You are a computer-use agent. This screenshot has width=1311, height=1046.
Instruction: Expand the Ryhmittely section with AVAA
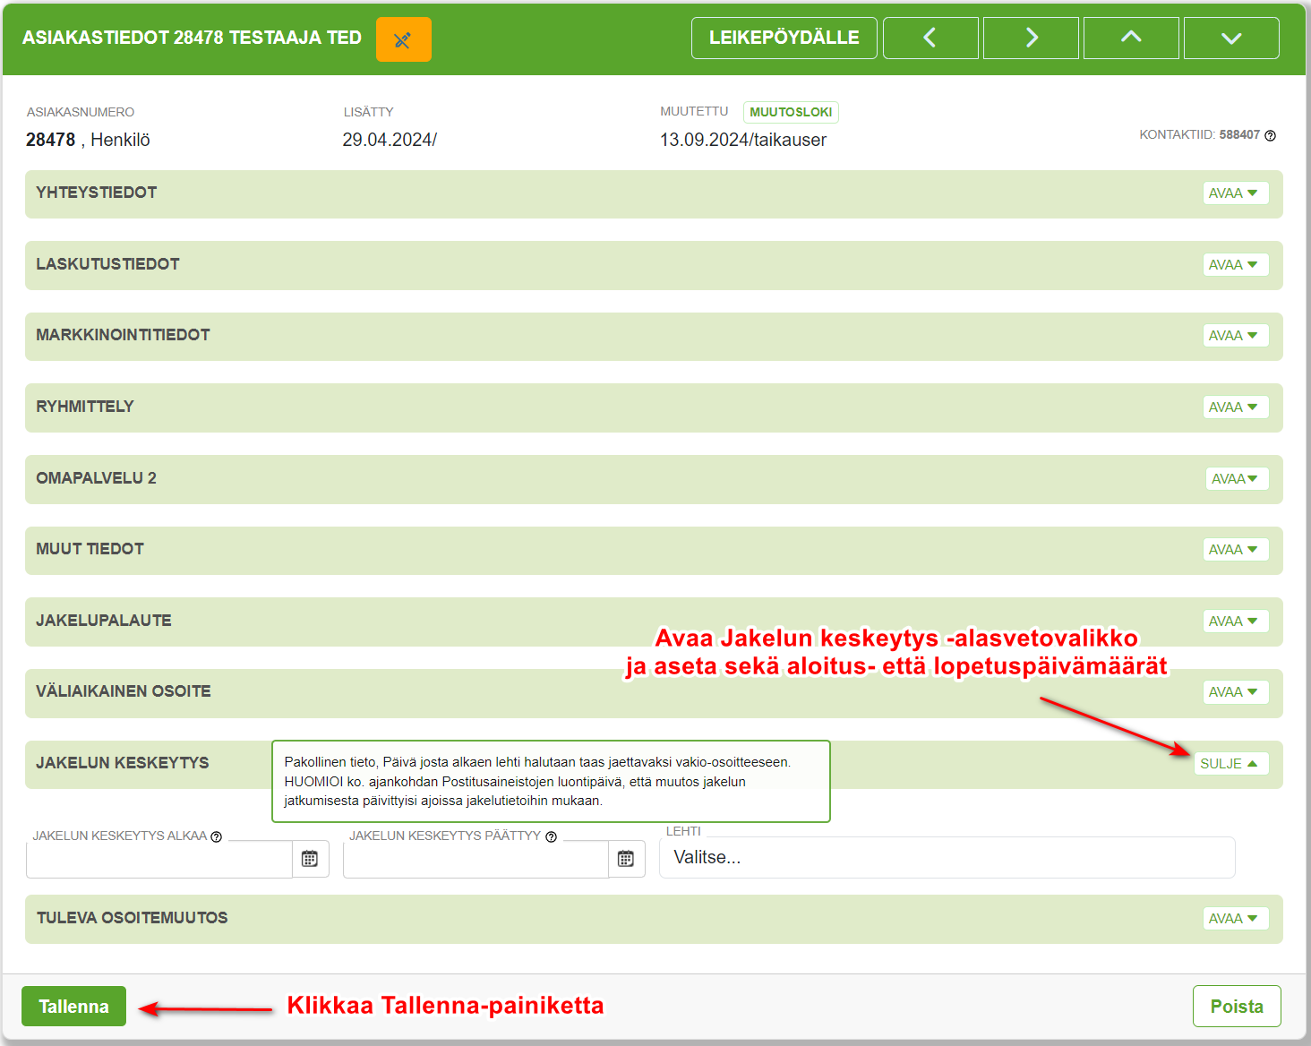[1235, 407]
